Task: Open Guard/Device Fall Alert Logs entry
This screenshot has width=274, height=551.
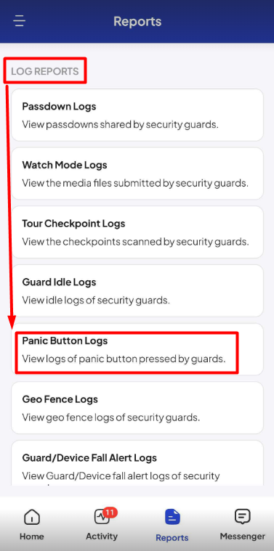Action: click(137, 463)
